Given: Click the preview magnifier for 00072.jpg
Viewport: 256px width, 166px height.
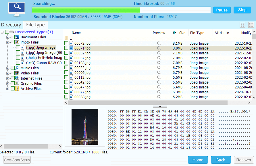Looking at the screenshot, I should (159, 44).
